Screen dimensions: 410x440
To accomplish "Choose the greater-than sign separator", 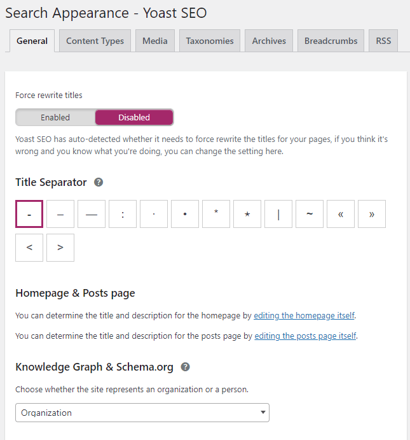I will click(x=60, y=248).
